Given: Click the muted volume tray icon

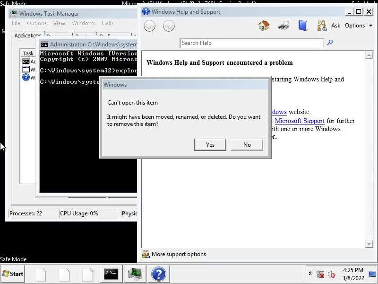Looking at the screenshot, I should pos(332,274).
